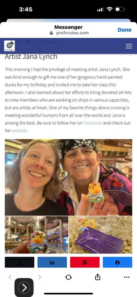This screenshot has width=137, height=297.
Task: Open the iOS share sheet icon
Action: pos(97,277)
